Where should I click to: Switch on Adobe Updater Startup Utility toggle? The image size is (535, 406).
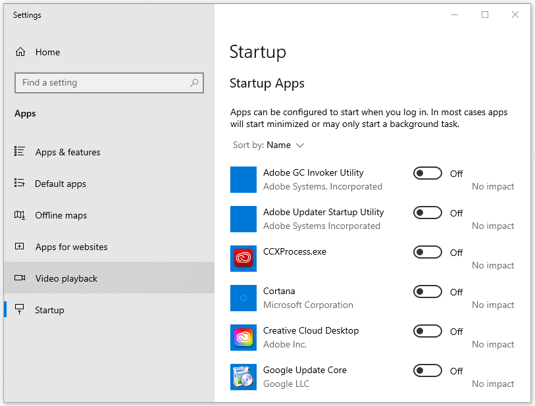(428, 213)
